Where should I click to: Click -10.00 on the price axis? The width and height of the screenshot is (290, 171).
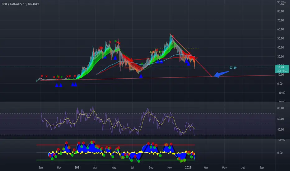(281, 93)
